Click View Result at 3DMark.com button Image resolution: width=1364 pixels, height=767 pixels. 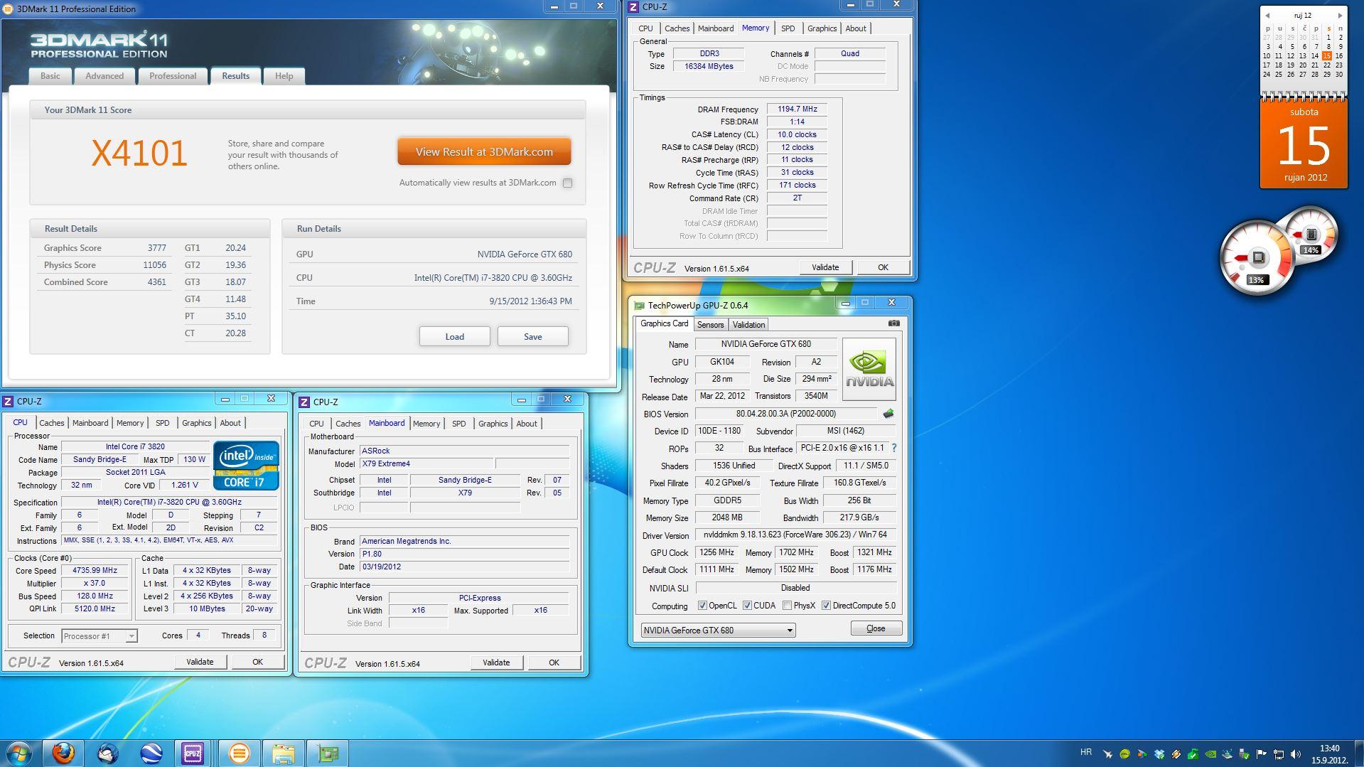[x=484, y=152]
